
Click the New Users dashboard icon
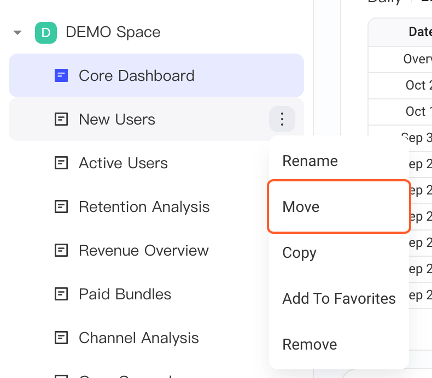coord(61,119)
